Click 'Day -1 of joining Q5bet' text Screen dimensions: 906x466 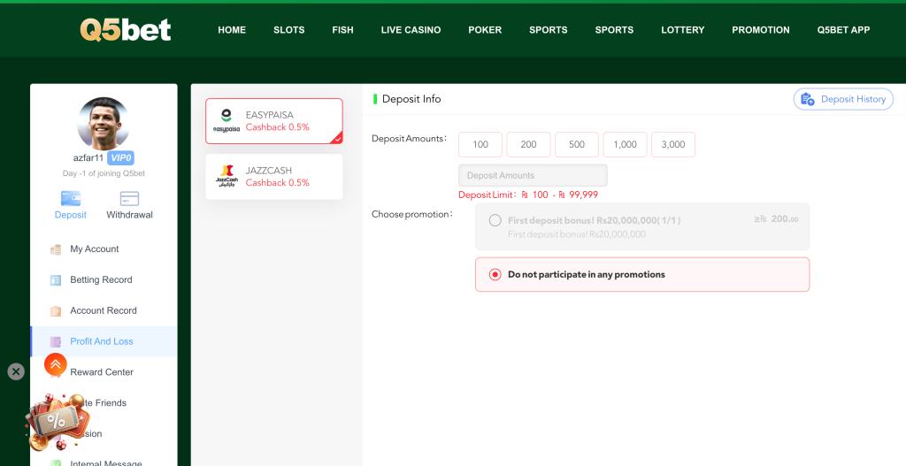(x=104, y=173)
